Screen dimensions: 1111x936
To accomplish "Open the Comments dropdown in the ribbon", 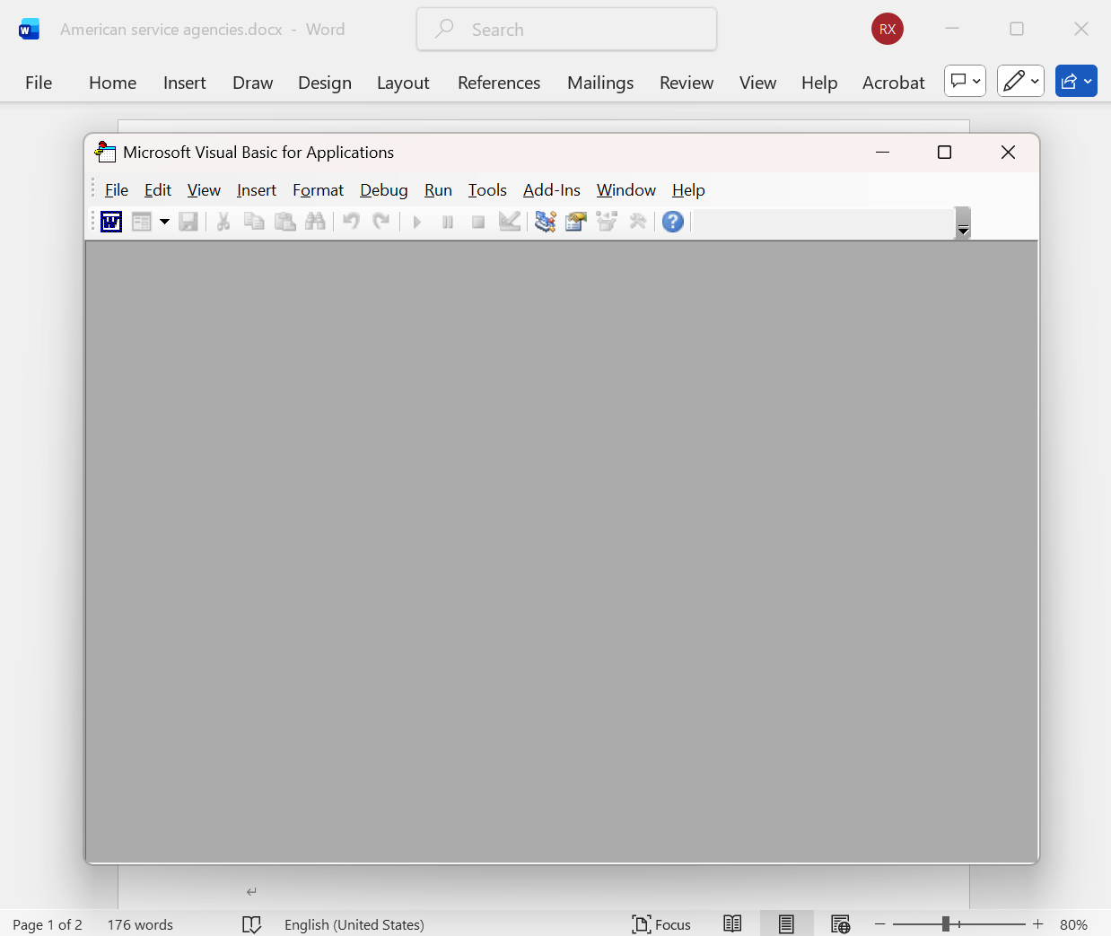I will click(965, 81).
